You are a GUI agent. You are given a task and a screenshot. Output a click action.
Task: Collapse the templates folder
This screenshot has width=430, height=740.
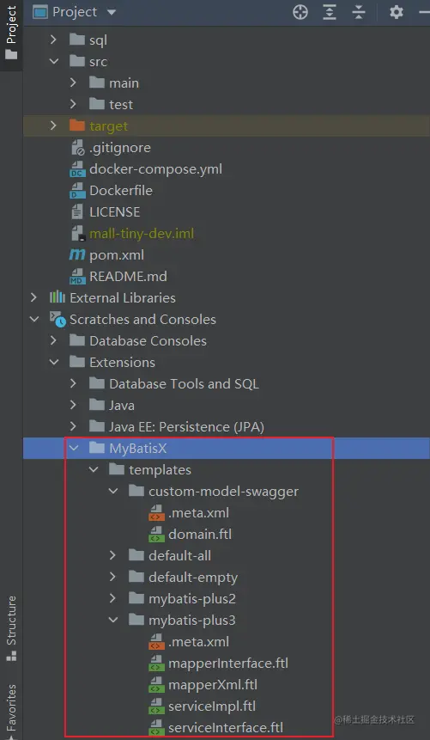94,469
